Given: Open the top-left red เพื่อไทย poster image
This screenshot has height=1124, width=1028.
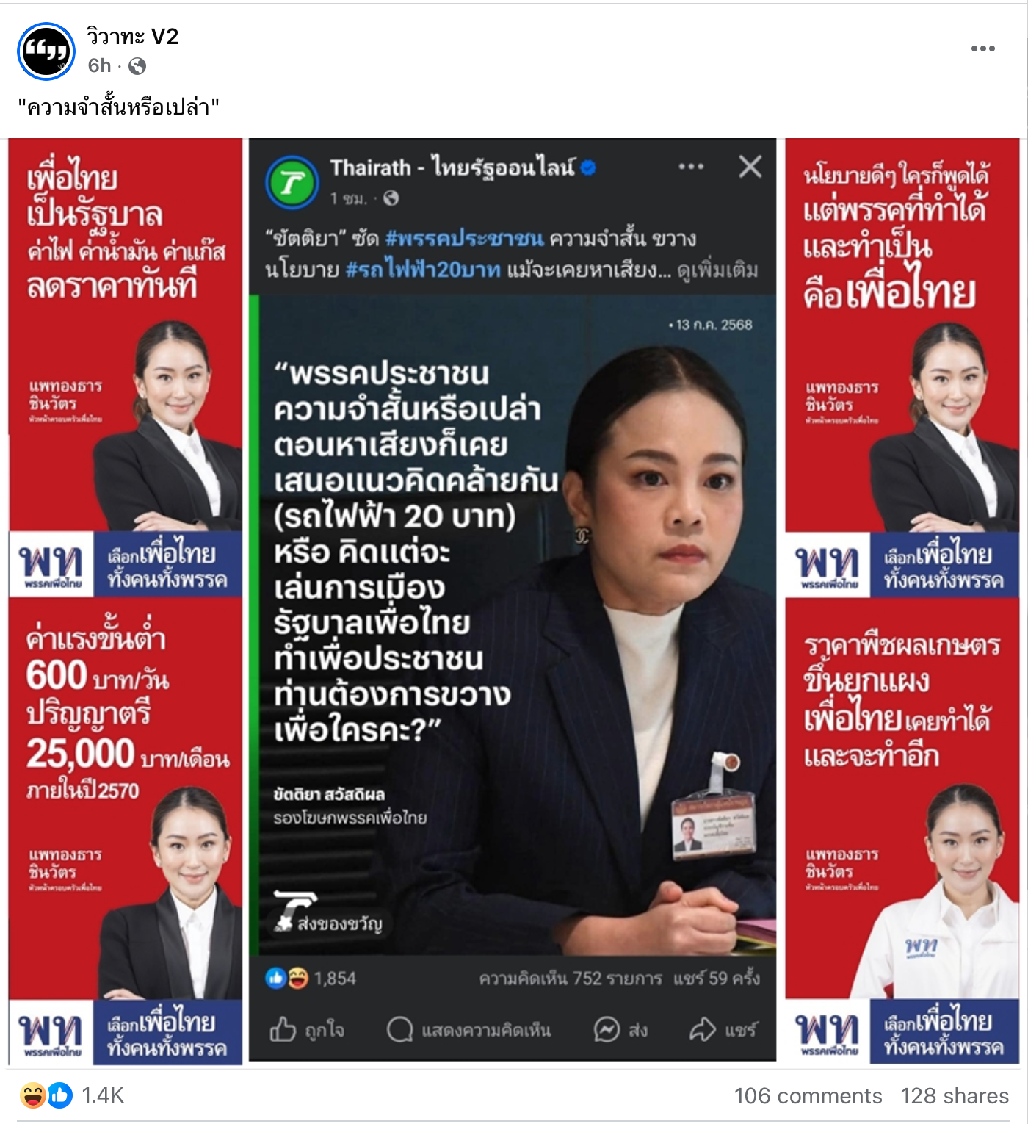Looking at the screenshot, I should pyautogui.click(x=126, y=367).
